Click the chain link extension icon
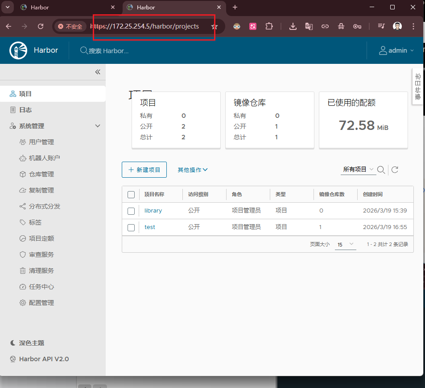Image resolution: width=425 pixels, height=388 pixels. click(325, 26)
